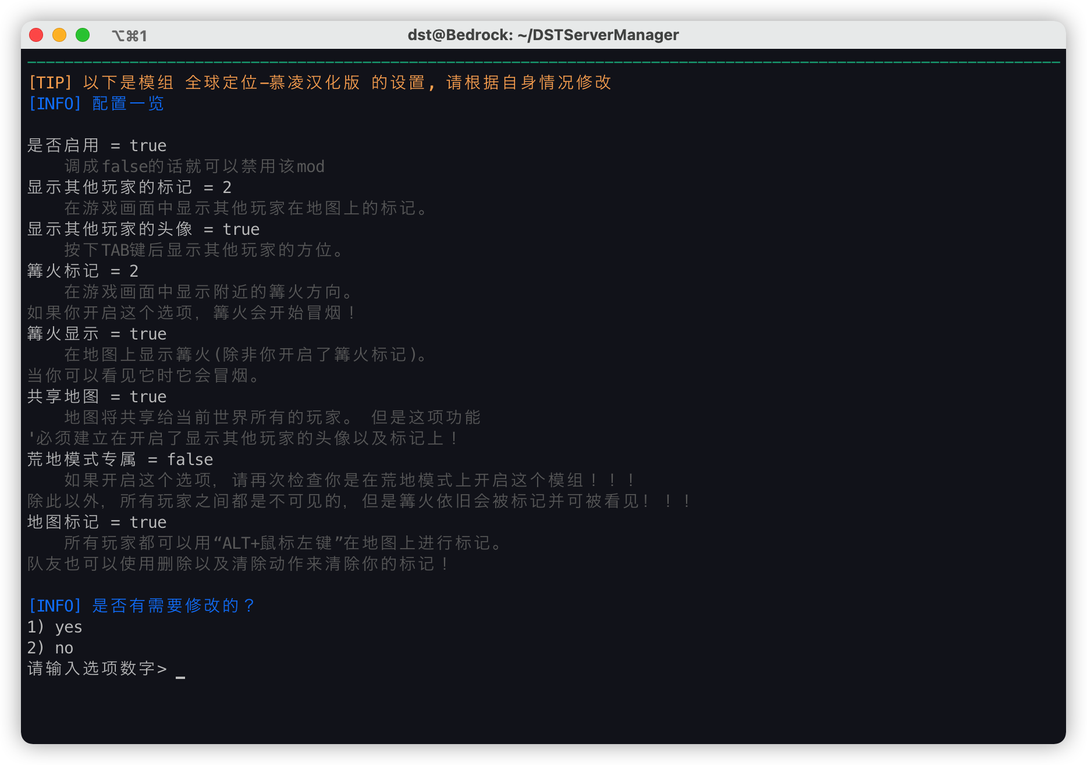The width and height of the screenshot is (1087, 765).
Task: Click description 在游戏画面中显示附近的篝火方向
Action: [x=209, y=292]
